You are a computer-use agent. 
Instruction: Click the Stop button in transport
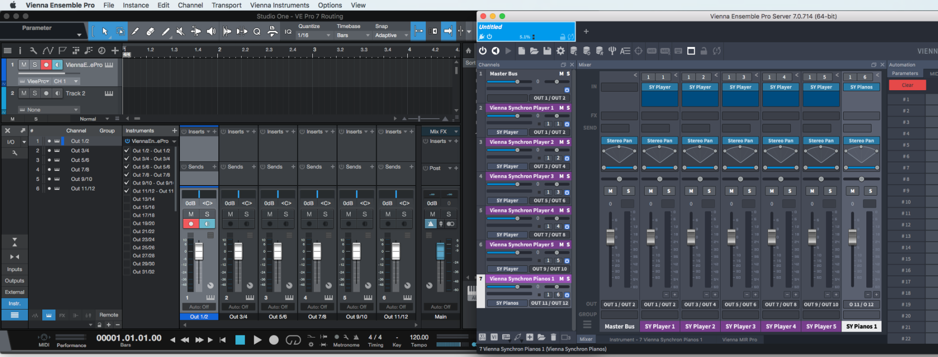[240, 340]
